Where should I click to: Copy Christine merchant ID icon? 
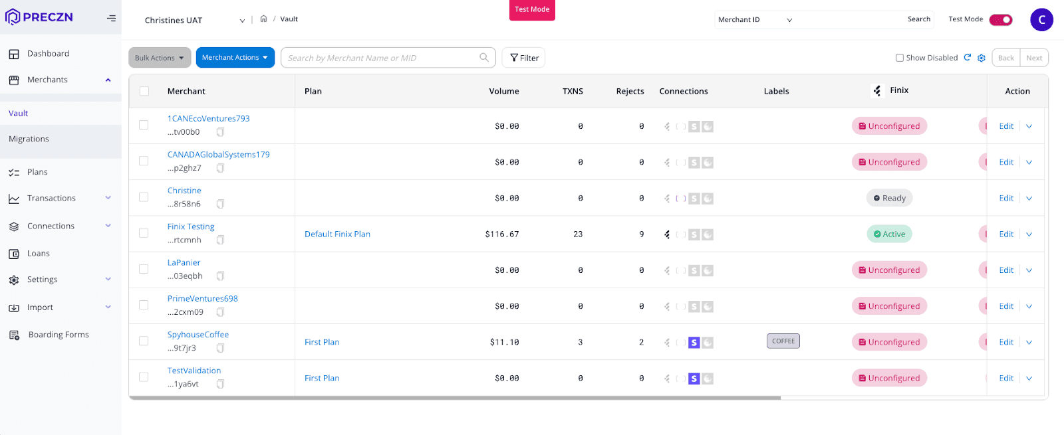[x=220, y=204]
